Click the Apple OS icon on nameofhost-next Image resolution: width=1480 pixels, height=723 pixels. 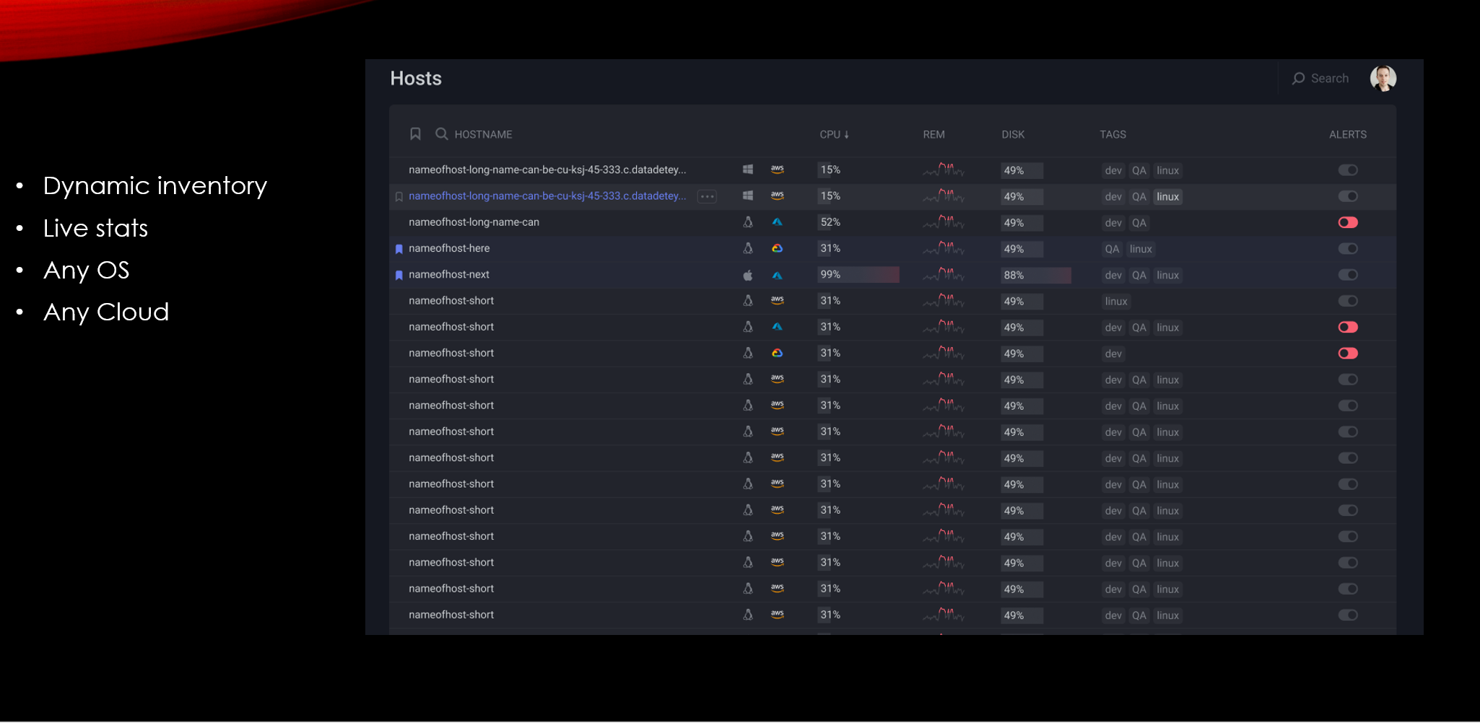[748, 275]
